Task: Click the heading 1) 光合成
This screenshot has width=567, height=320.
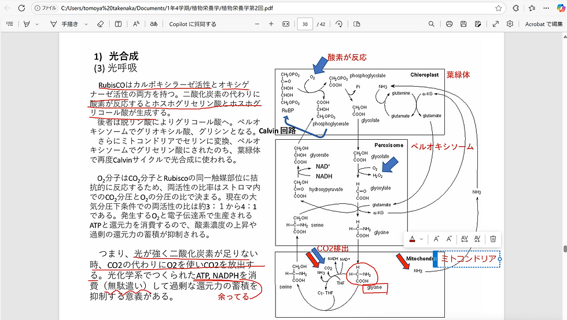Action: click(116, 57)
